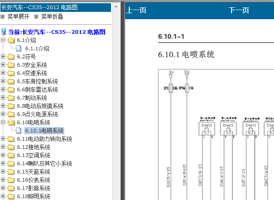274x200 pixels.
Task: Expand the 6.6倒车雷达系统 tree node
Action: [x=3, y=89]
